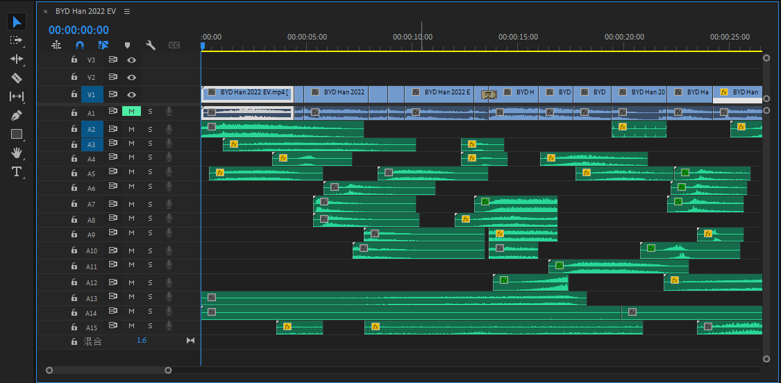Toggle sync lock on track V2
This screenshot has width=781, height=383.
click(x=112, y=77)
